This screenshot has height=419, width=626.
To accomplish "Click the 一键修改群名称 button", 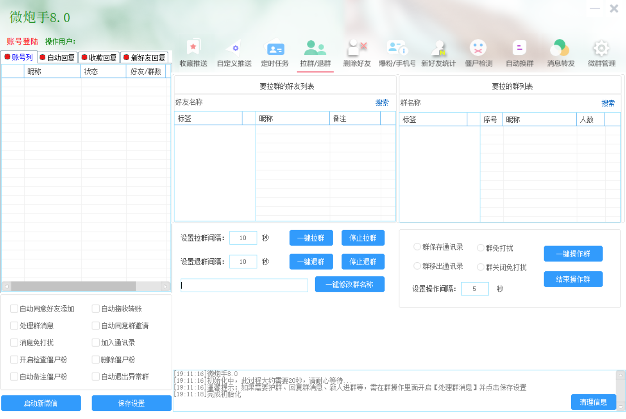I will 349,284.
